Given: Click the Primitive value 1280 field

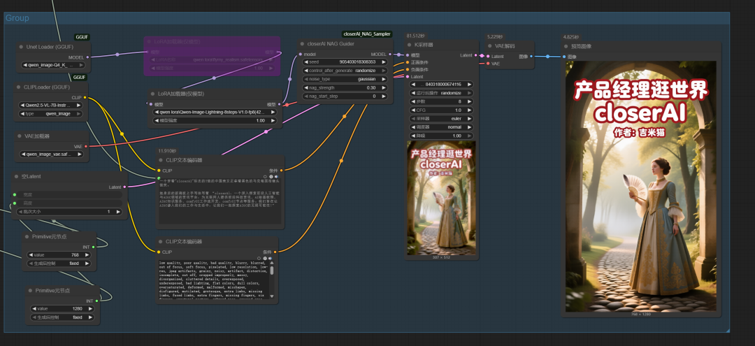Looking at the screenshot, I should [63, 308].
